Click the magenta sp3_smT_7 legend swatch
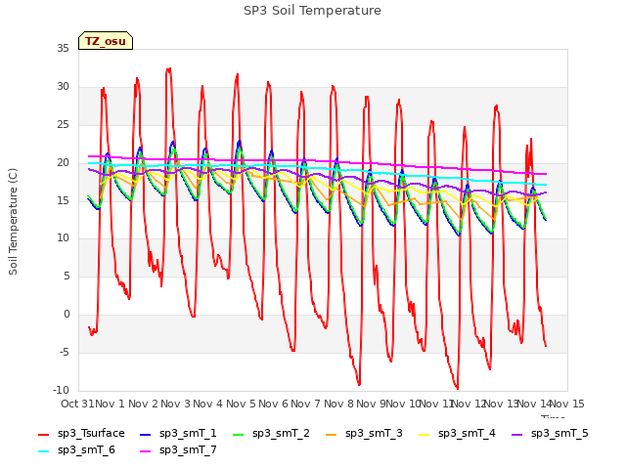 146,451
